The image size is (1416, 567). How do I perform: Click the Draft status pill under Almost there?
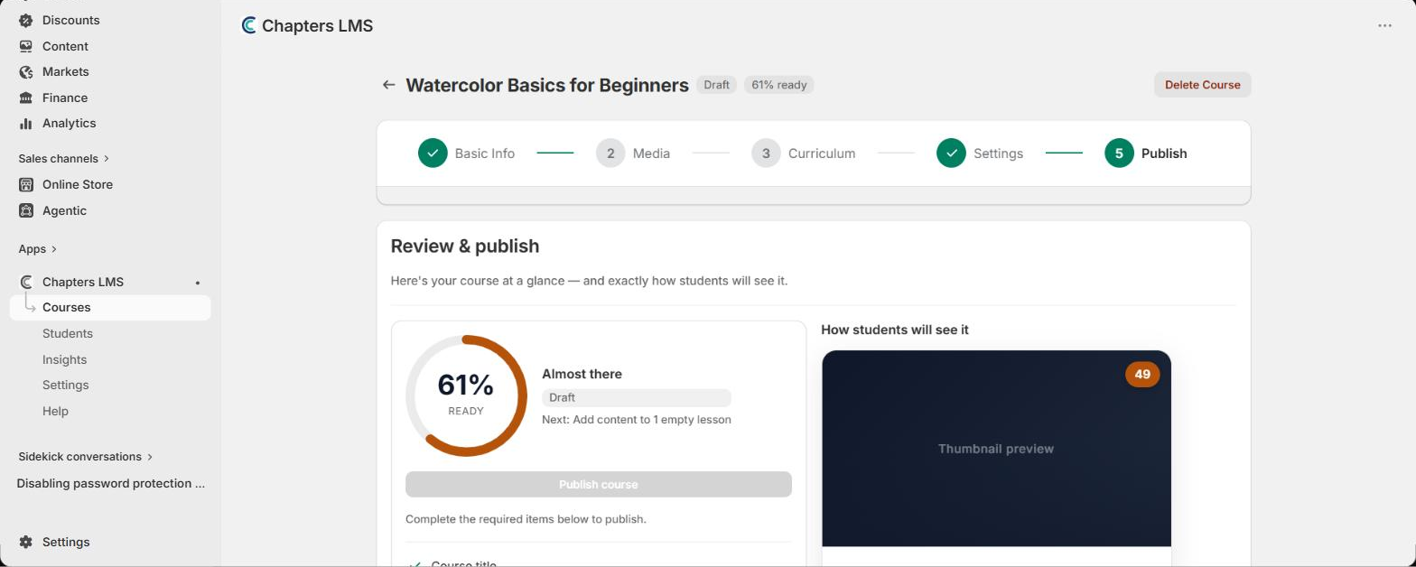click(637, 397)
